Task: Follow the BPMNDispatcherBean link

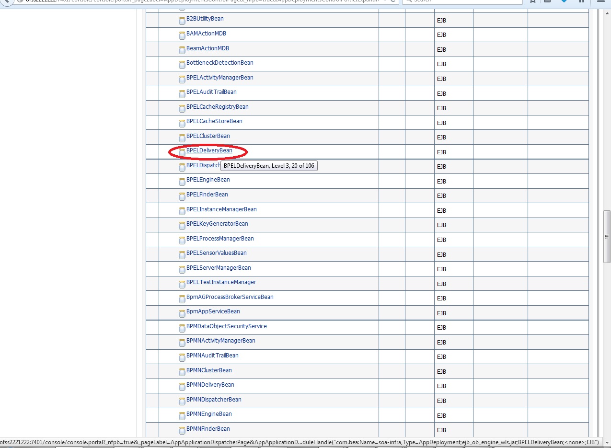Action: (214, 400)
